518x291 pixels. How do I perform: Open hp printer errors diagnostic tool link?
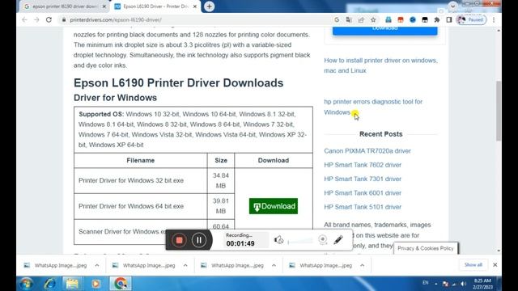(373, 107)
